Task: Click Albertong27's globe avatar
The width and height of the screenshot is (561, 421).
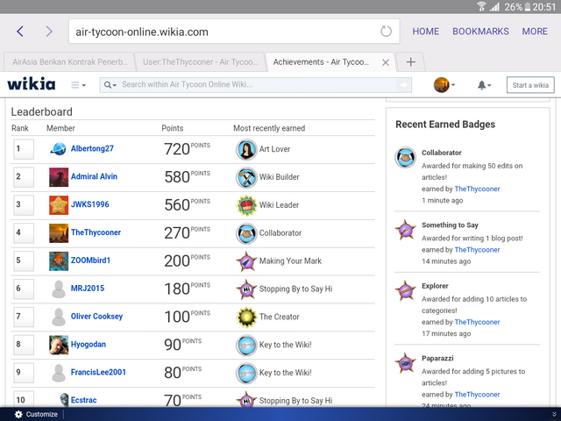Action: [59, 149]
